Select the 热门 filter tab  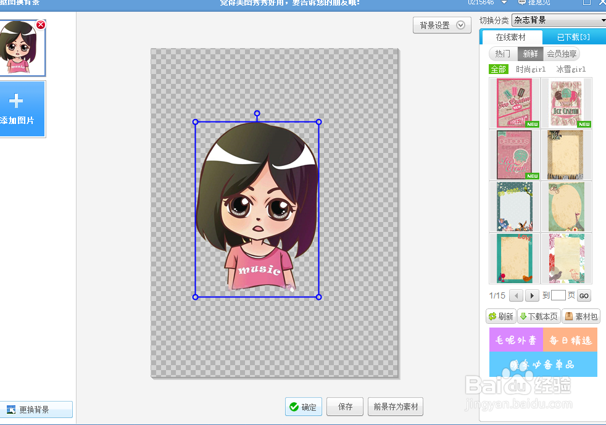(x=503, y=54)
